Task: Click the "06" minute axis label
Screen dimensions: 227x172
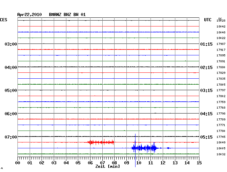Action: (90, 163)
